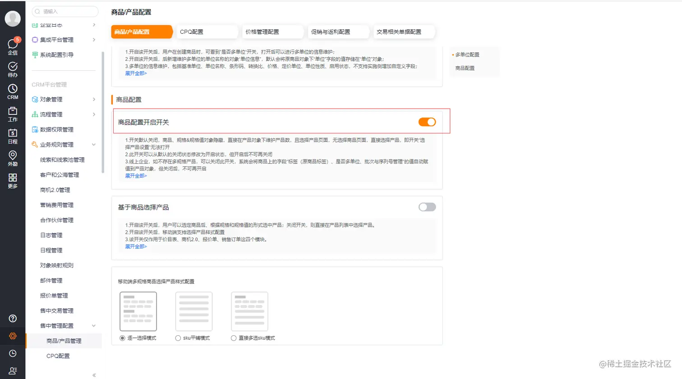
Task: Expand 对象管理 chevron
Action: tap(94, 99)
